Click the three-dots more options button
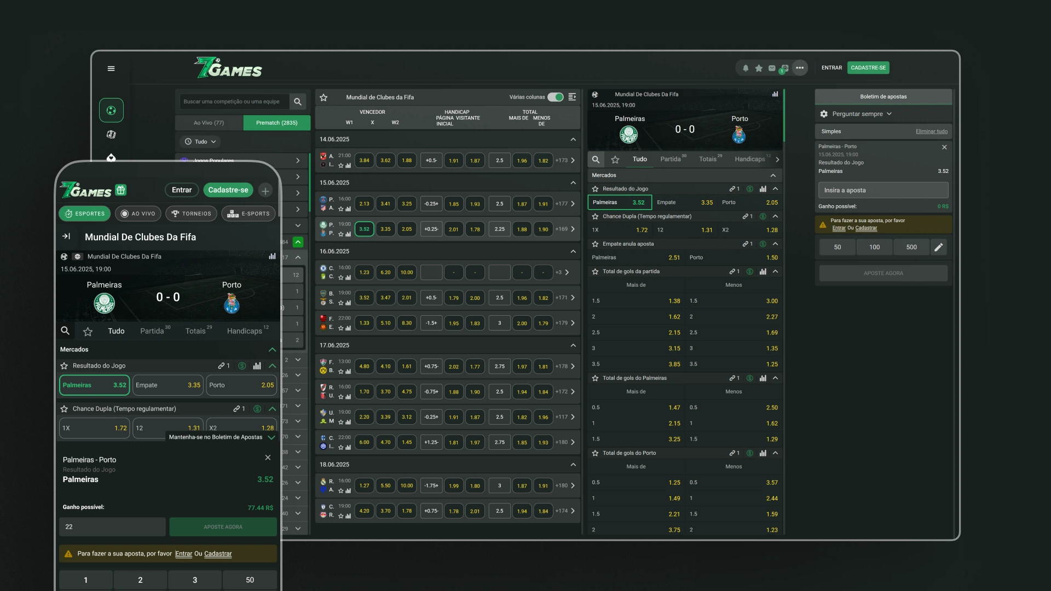The image size is (1051, 591). coord(800,68)
